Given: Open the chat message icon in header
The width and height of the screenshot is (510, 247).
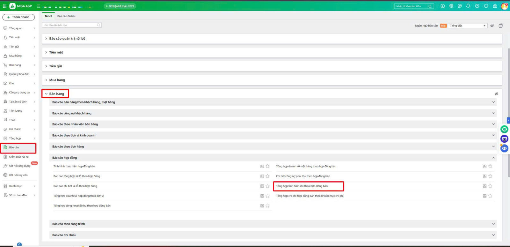Looking at the screenshot, I should [x=460, y=6].
